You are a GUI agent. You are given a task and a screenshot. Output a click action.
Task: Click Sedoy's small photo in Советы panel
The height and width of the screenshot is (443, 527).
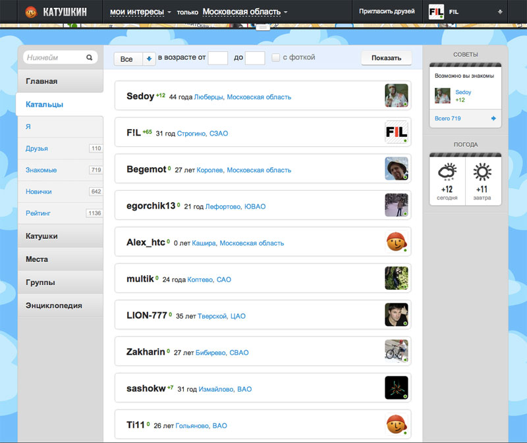pyautogui.click(x=442, y=95)
